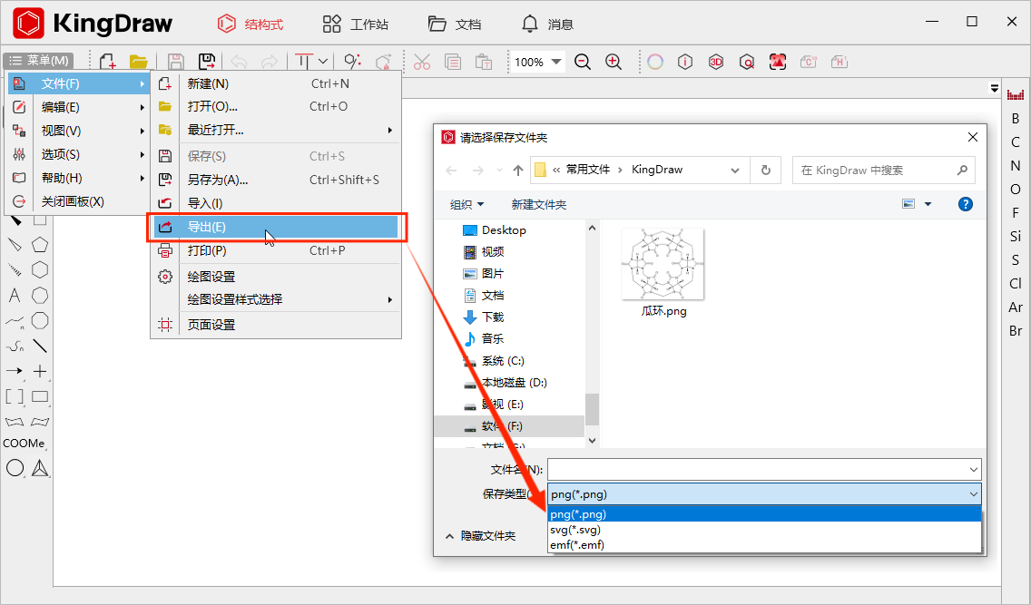Click the refresh button in dialog
1031x605 pixels.
(765, 171)
